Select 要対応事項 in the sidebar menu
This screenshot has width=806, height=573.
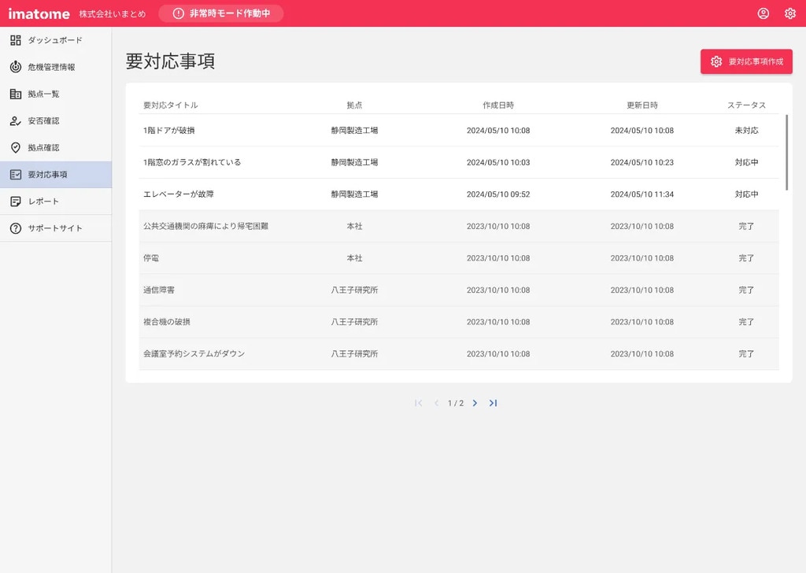point(55,175)
